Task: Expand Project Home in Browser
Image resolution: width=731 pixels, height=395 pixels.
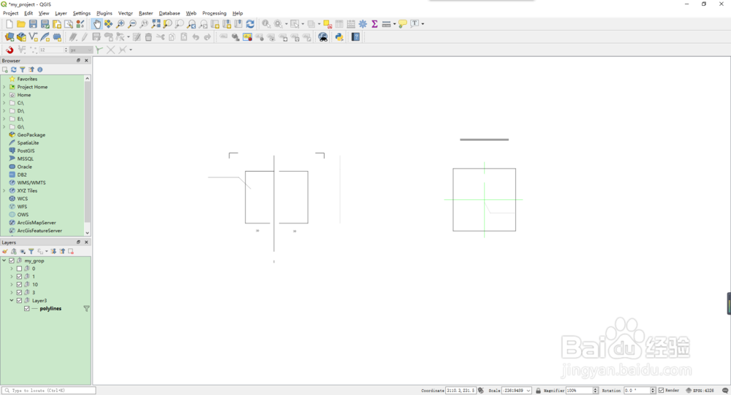Action: click(x=4, y=87)
